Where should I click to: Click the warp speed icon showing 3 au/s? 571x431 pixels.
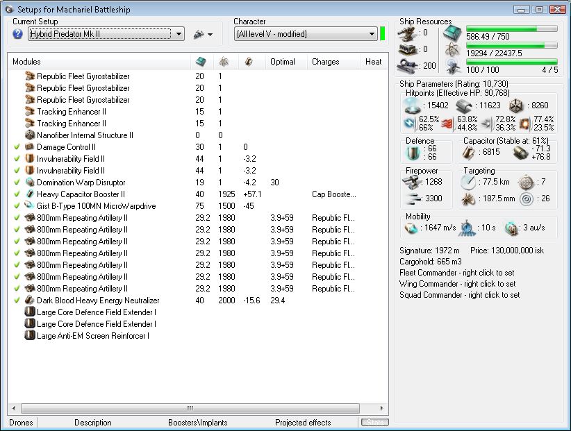[x=511, y=228]
